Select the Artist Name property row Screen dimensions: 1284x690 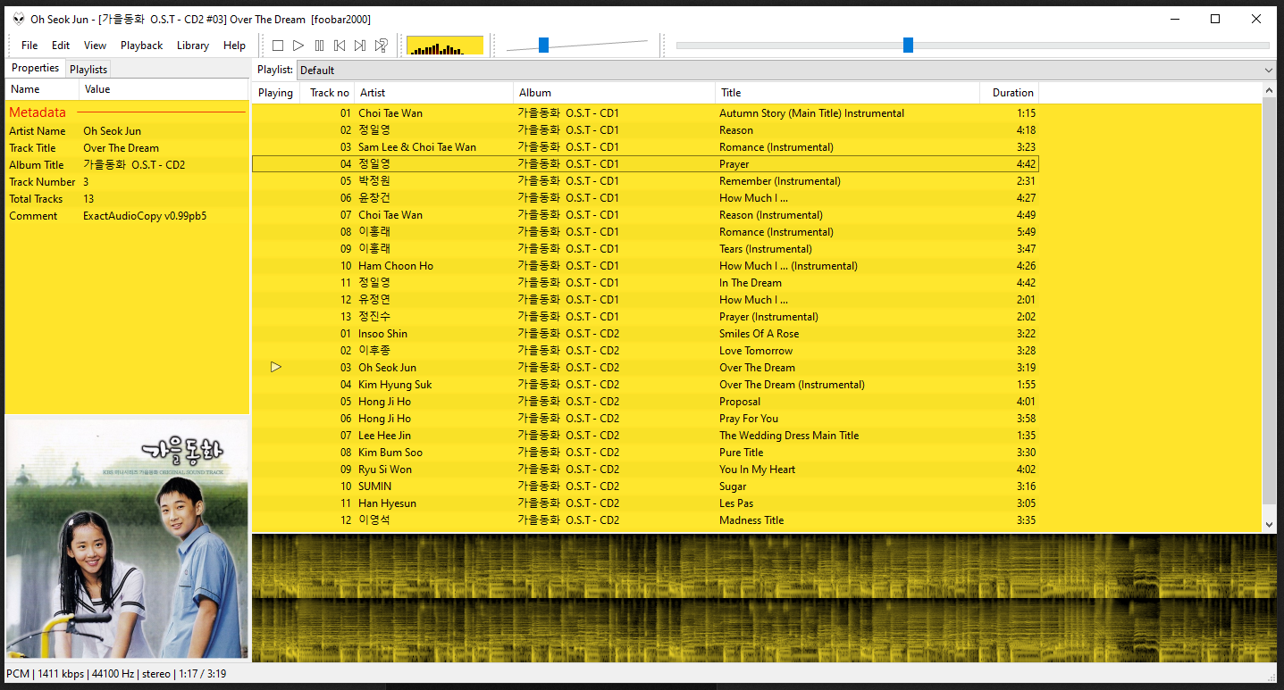click(126, 131)
